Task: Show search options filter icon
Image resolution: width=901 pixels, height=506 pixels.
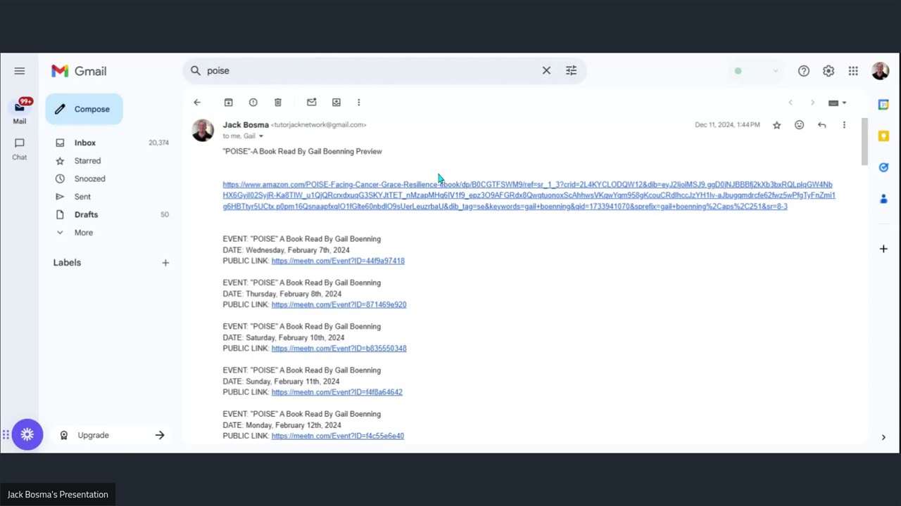Action: click(x=571, y=70)
